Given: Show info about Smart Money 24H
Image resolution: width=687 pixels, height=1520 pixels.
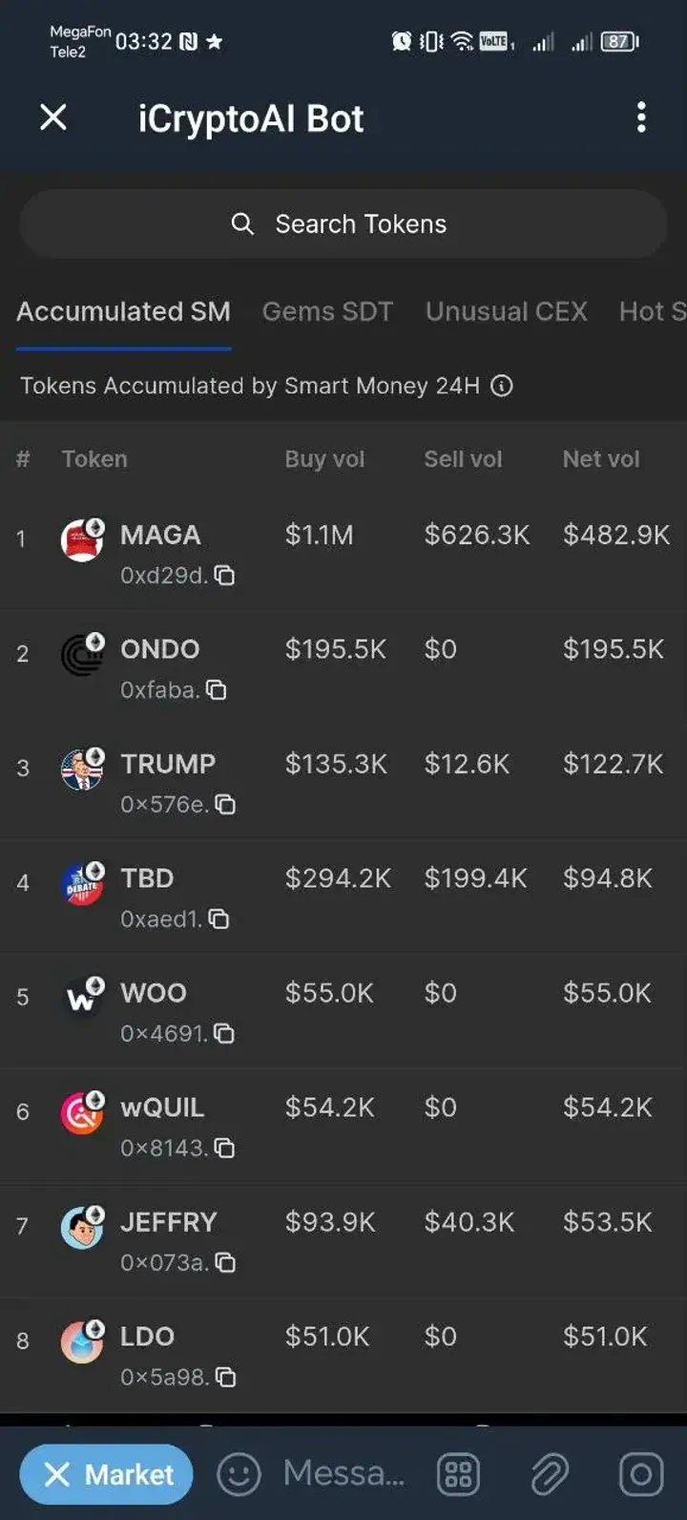Looking at the screenshot, I should pyautogui.click(x=502, y=386).
